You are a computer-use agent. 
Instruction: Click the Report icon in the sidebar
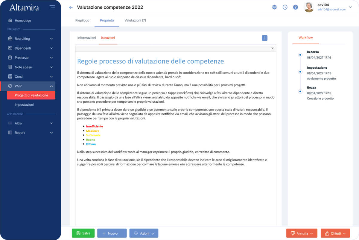pos(10,133)
